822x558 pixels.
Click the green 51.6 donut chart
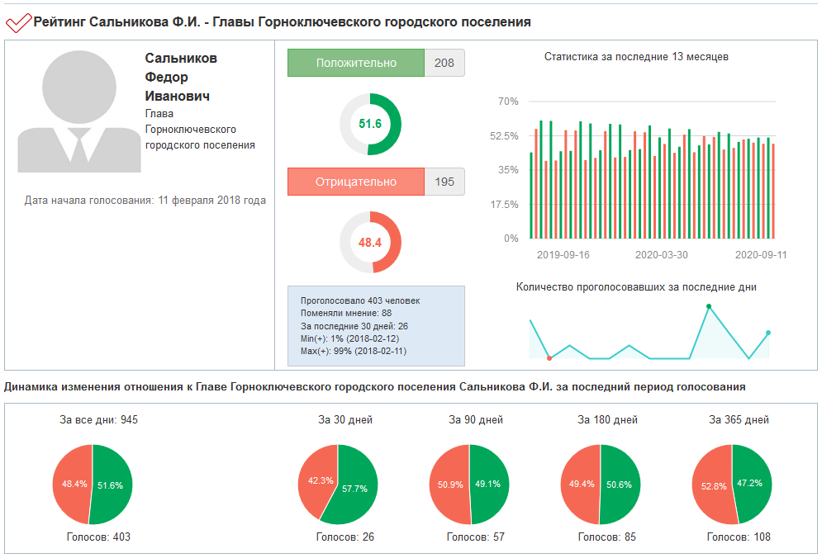pos(370,124)
